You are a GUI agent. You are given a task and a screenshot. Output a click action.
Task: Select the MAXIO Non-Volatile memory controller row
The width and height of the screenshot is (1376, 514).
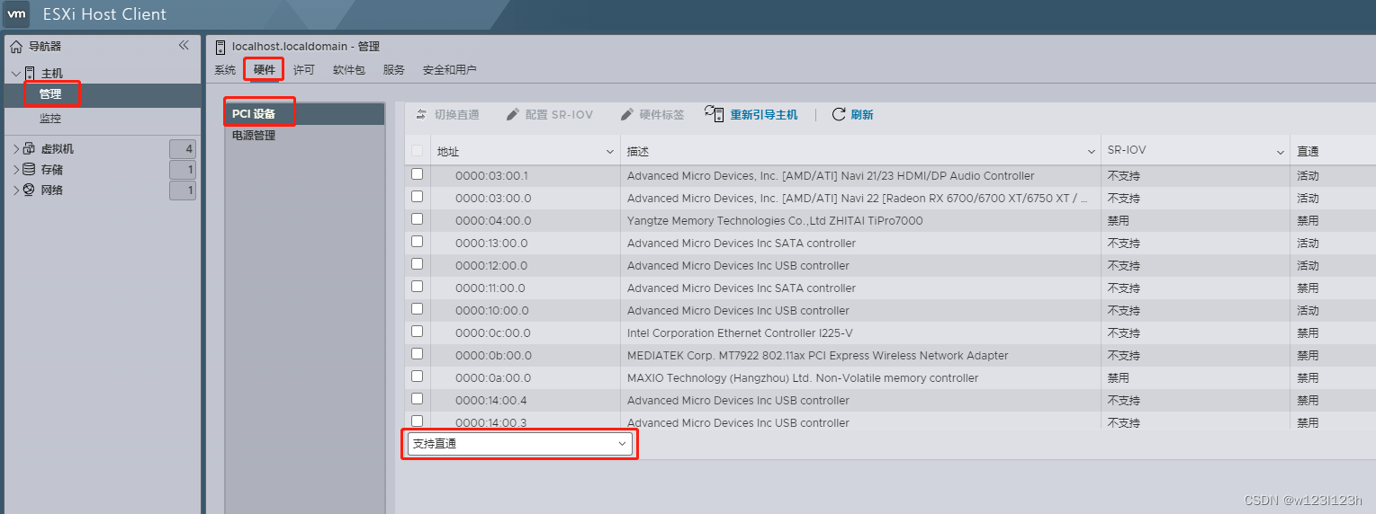[x=890, y=377]
